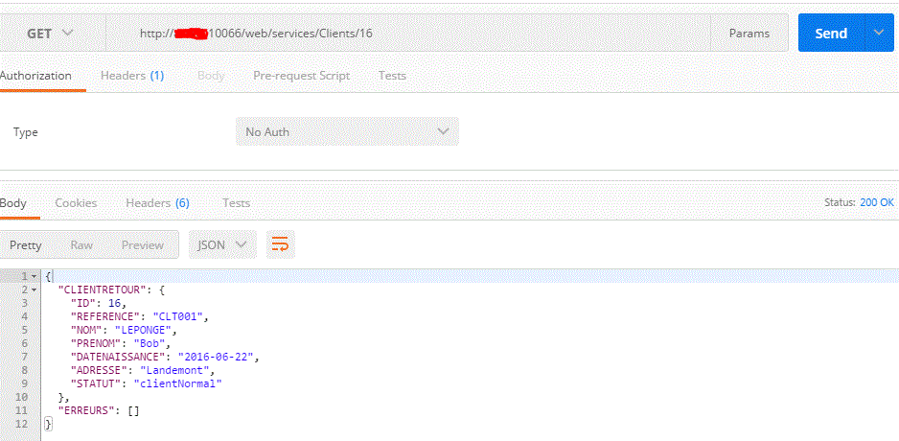Viewport: 899px width, 441px height.
Task: Switch to the request Tests tab
Action: (x=392, y=76)
